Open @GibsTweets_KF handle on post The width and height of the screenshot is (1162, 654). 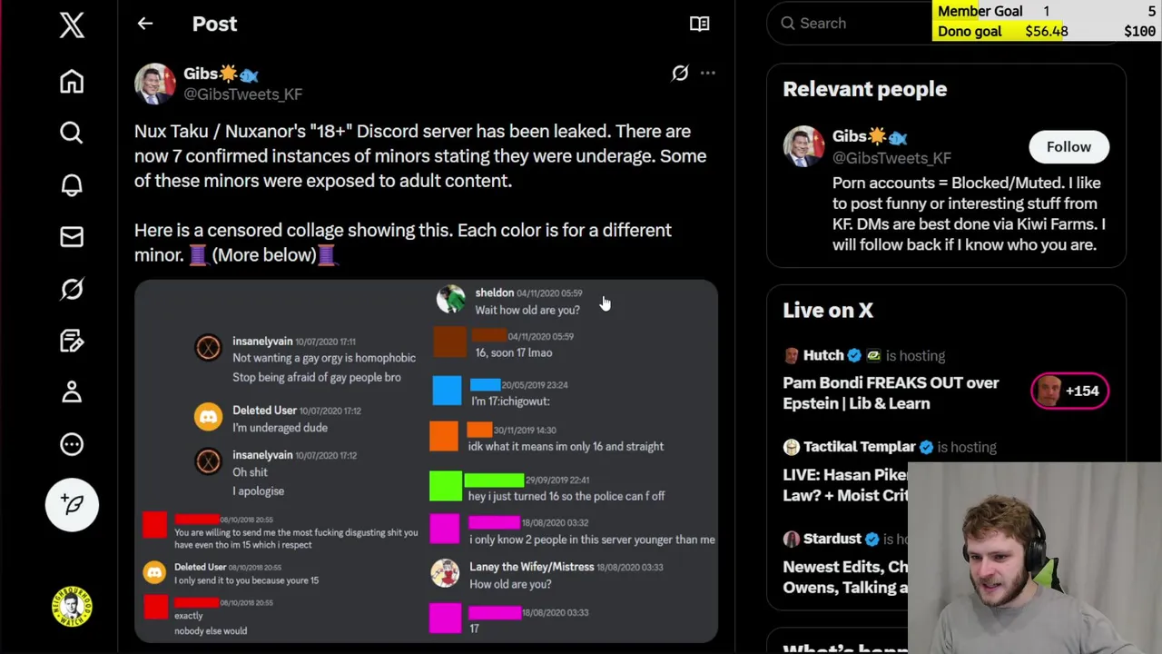242,94
